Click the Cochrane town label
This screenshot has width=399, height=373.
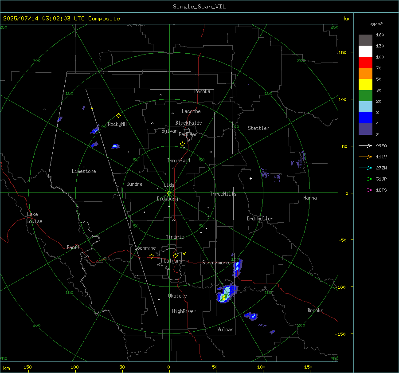145,248
